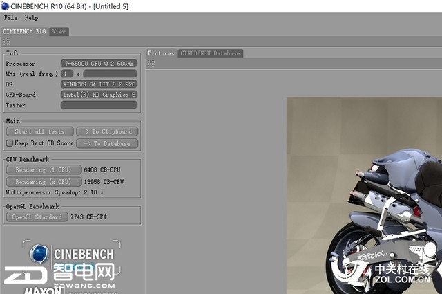Click the MHz multiplier field showing 4
The width and height of the screenshot is (442, 294).
[67, 74]
